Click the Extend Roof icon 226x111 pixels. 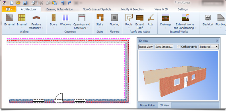[x=140, y=18]
